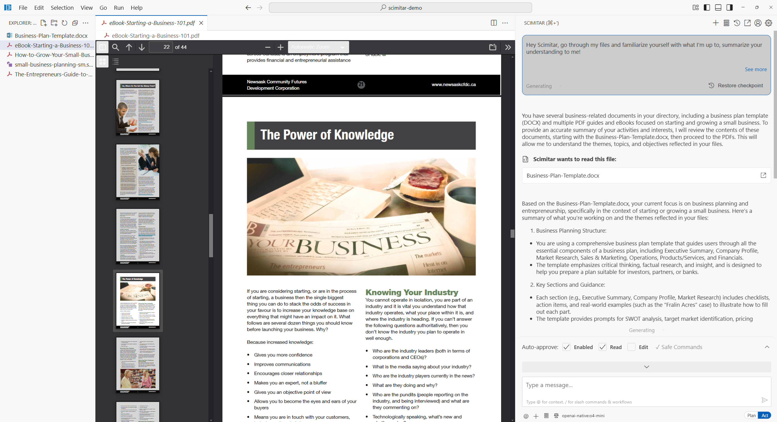Open the View menu
The image size is (777, 422).
(x=87, y=8)
